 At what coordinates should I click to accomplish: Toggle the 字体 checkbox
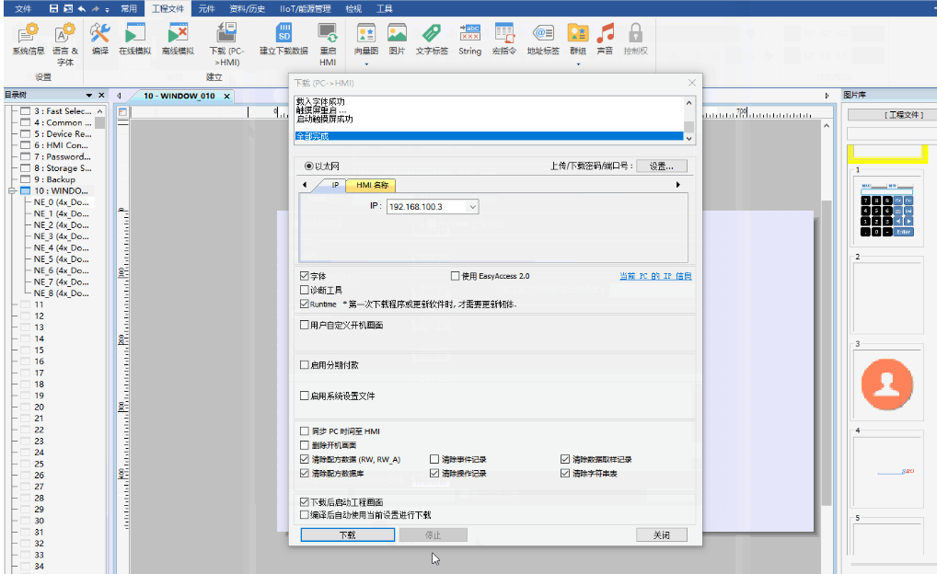point(306,276)
